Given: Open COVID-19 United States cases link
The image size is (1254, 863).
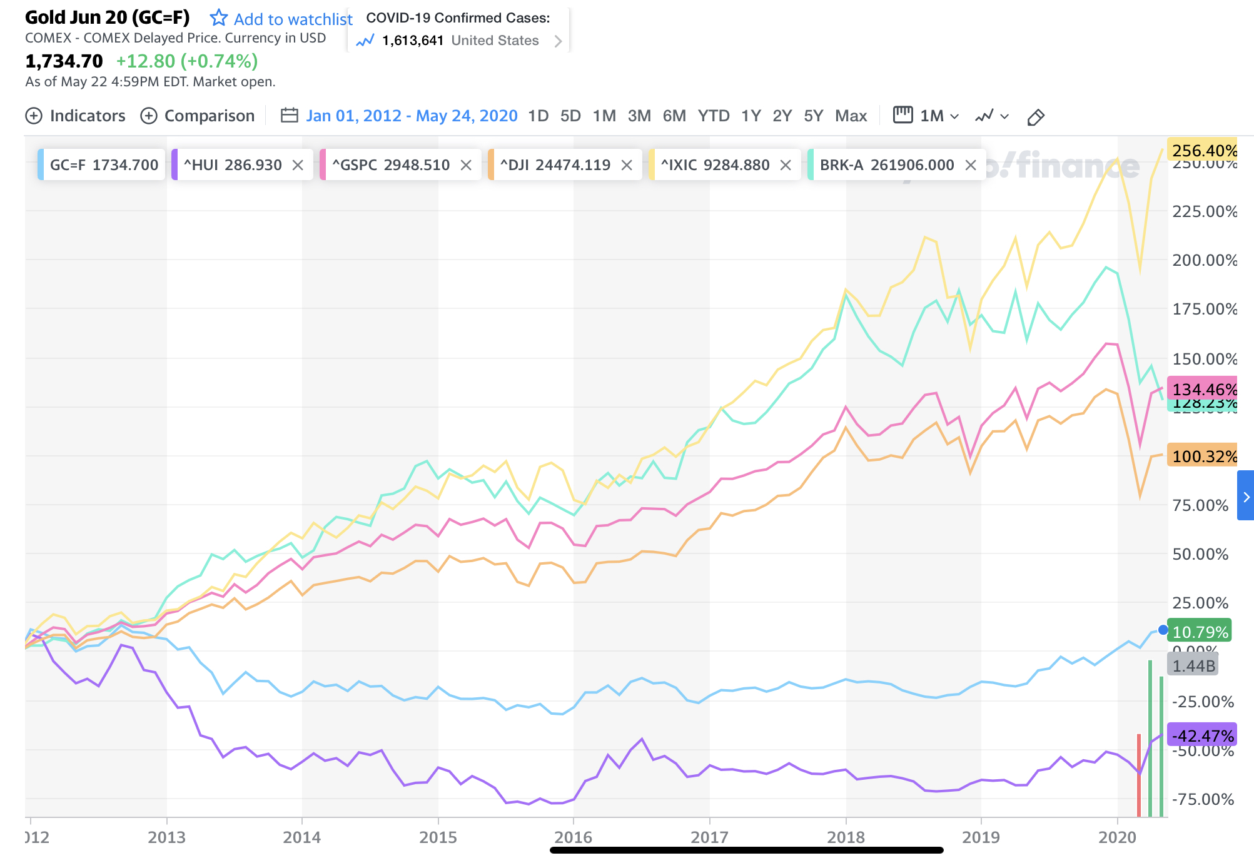Looking at the screenshot, I should (x=494, y=41).
